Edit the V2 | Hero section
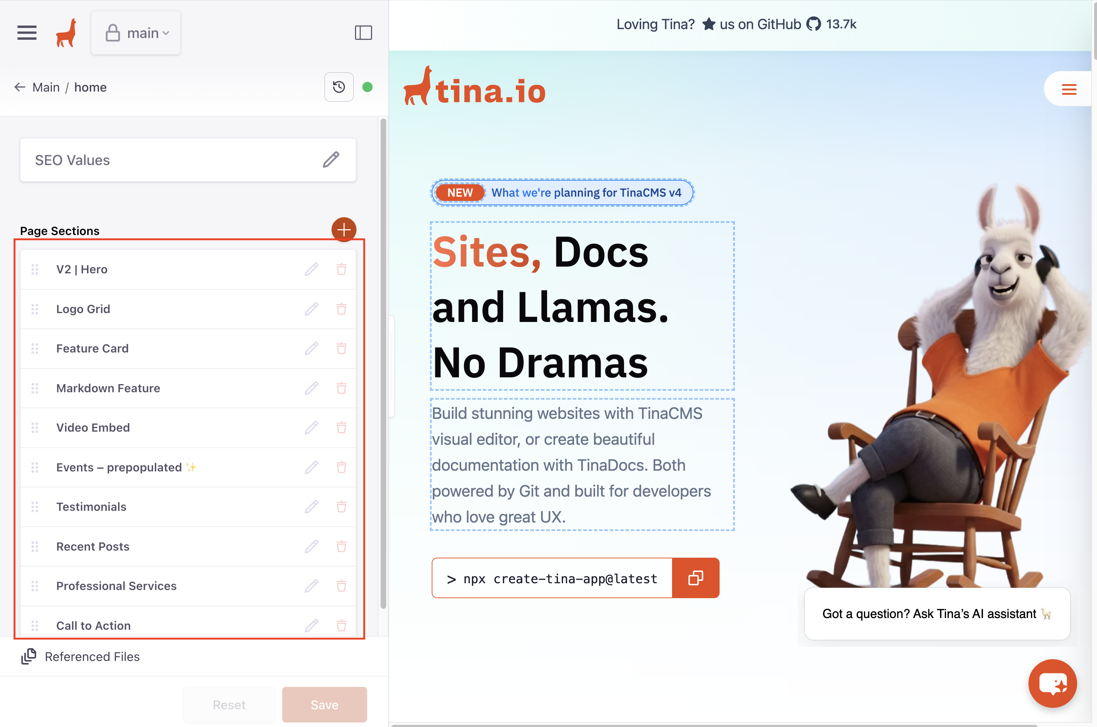The height and width of the screenshot is (727, 1097). [x=312, y=269]
